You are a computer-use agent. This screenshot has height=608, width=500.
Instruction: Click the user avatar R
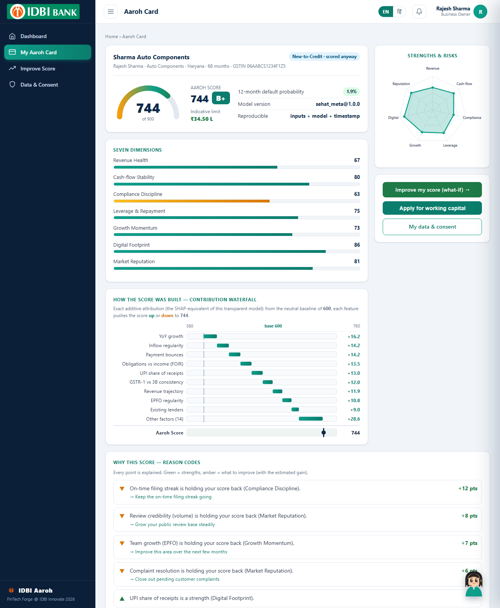[x=480, y=12]
